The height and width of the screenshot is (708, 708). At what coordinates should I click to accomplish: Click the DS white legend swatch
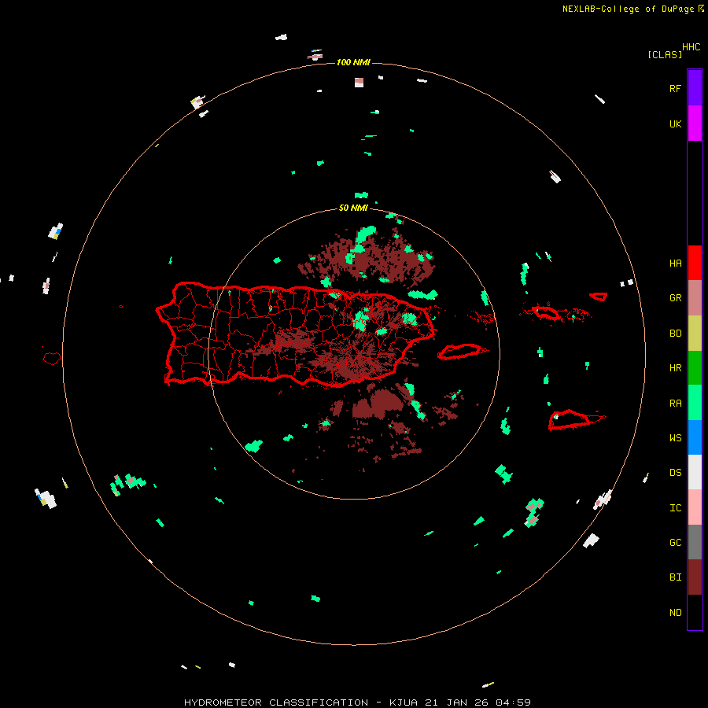(695, 472)
